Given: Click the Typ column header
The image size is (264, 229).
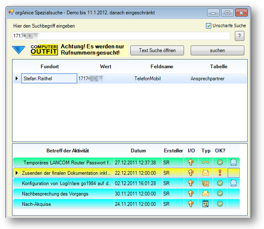Looking at the screenshot, I should [206, 151].
